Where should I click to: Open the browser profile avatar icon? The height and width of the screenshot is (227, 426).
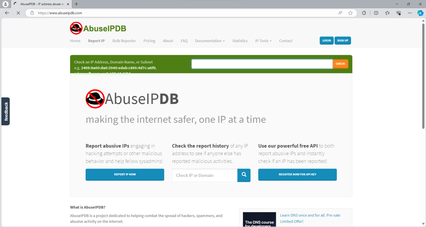(x=5, y=4)
